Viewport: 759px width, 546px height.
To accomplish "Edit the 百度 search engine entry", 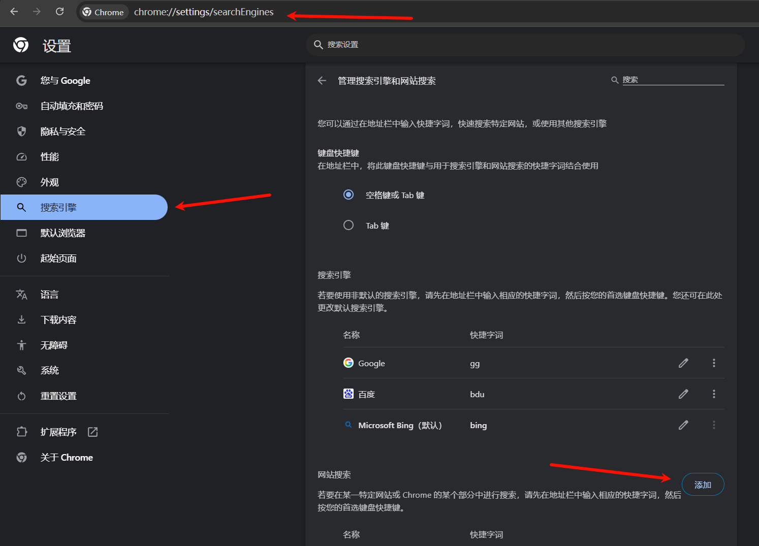I will click(683, 394).
